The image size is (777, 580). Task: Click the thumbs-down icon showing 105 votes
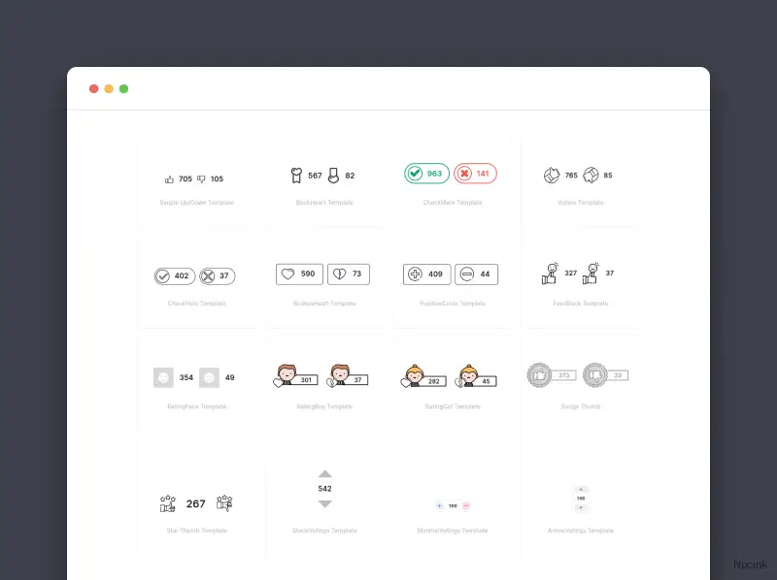click(x=202, y=177)
